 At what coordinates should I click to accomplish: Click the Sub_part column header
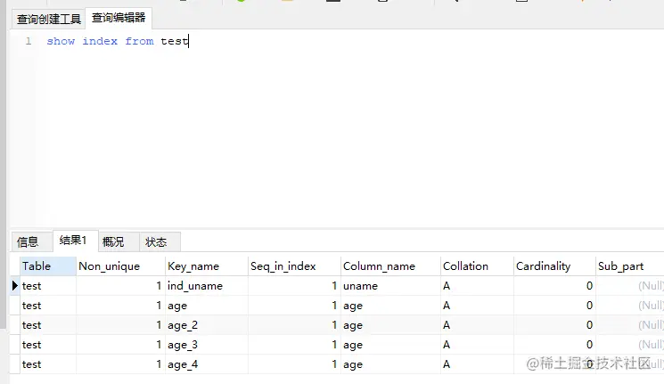629,266
